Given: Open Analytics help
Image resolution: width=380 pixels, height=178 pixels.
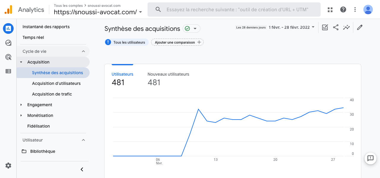Looking at the screenshot, I should pos(343,9).
